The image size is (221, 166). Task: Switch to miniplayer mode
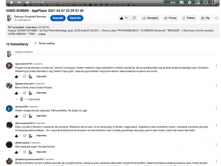point(198,2)
